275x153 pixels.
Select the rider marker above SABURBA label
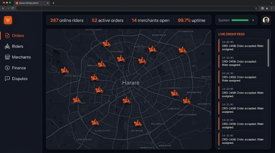(106, 43)
